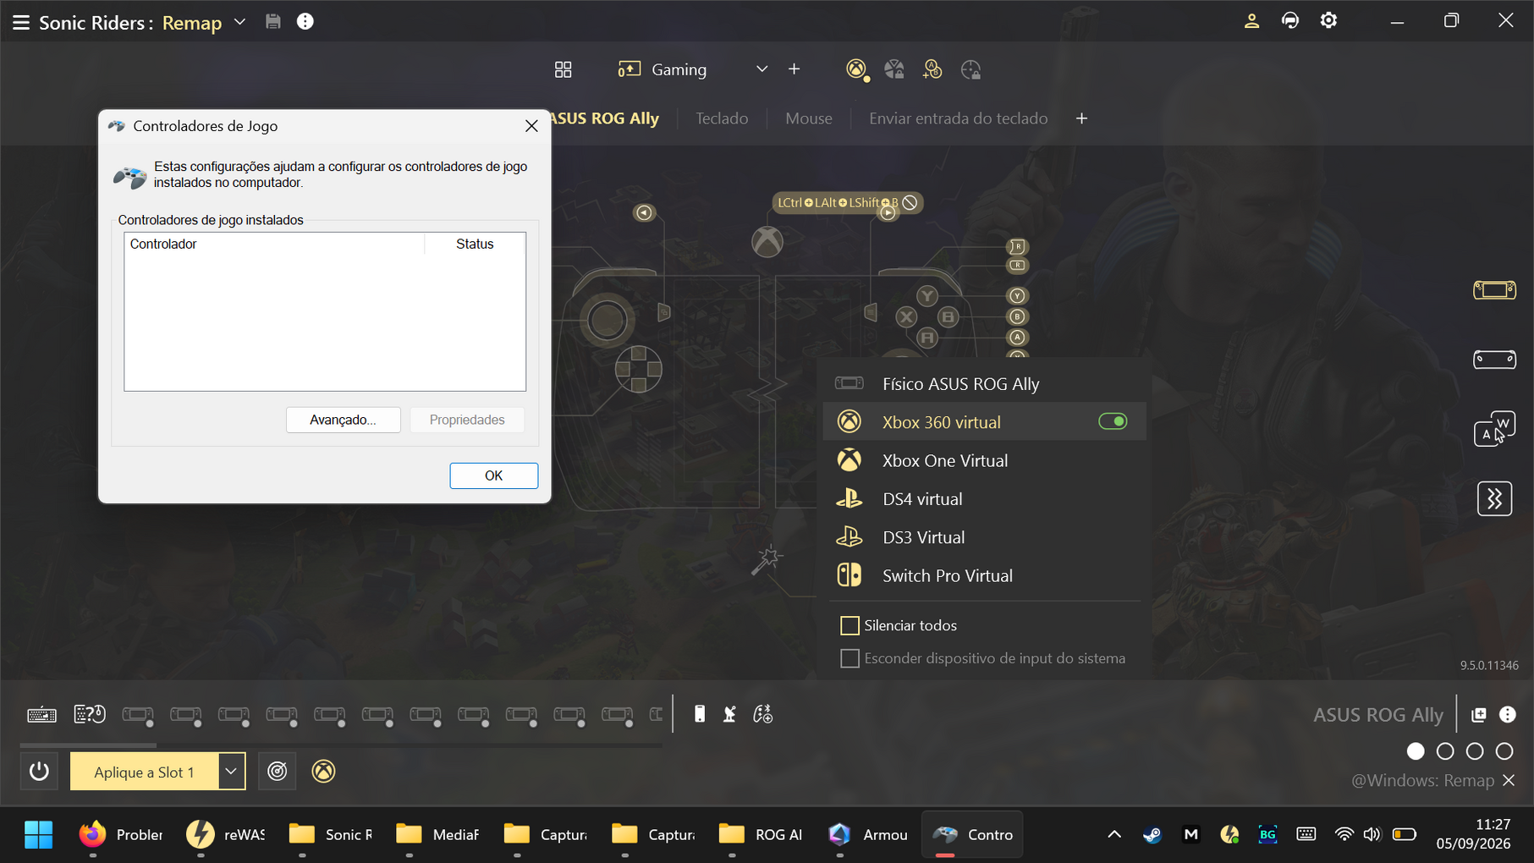Click Aplique a Slot 1 button

click(144, 771)
